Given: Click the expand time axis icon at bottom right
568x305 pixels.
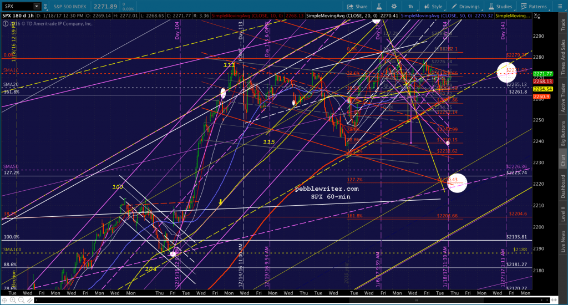Looking at the screenshot, I should [554, 301].
